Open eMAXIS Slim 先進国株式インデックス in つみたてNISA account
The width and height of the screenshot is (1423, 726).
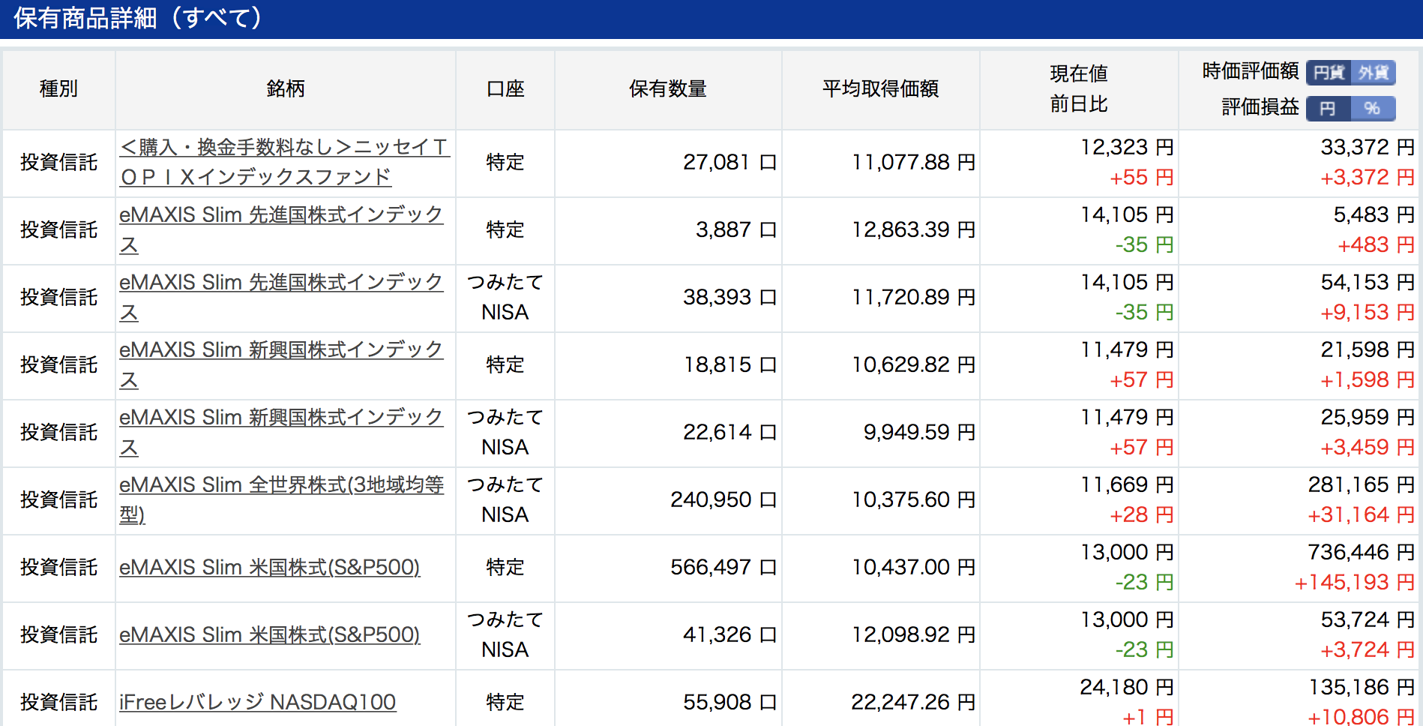coord(282,297)
